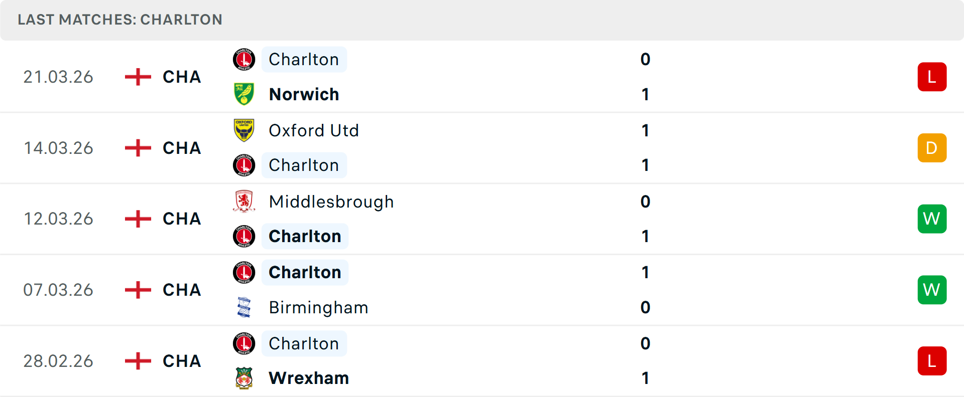Viewport: 964px width, 397px height.
Task: Select the Middlesbrough club badge
Action: pos(244,201)
